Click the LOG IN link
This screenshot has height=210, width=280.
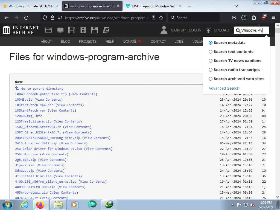(195, 30)
